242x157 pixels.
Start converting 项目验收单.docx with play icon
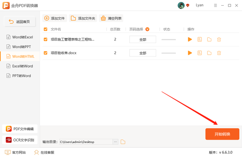190,53
